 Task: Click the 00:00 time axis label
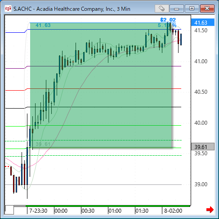(x=61, y=211)
